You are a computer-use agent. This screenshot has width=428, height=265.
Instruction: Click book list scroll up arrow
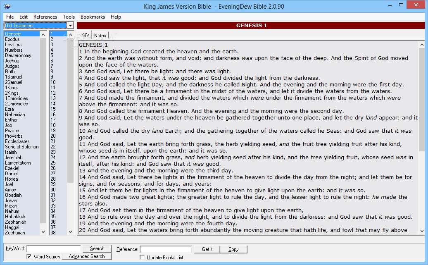point(43,34)
